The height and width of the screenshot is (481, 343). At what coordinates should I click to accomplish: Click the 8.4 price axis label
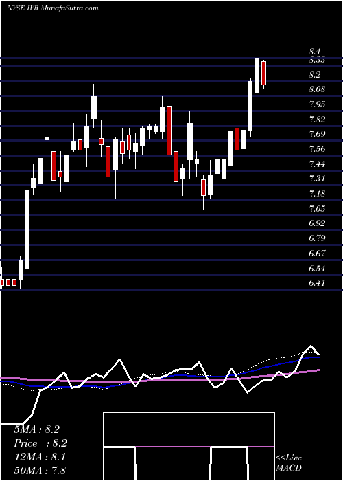click(x=314, y=52)
